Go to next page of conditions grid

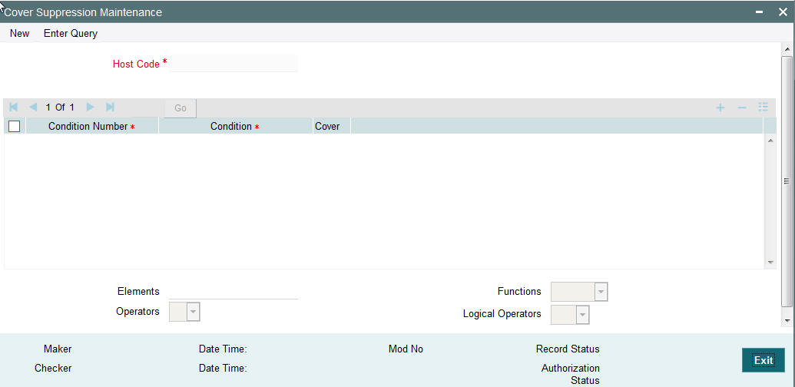[90, 107]
